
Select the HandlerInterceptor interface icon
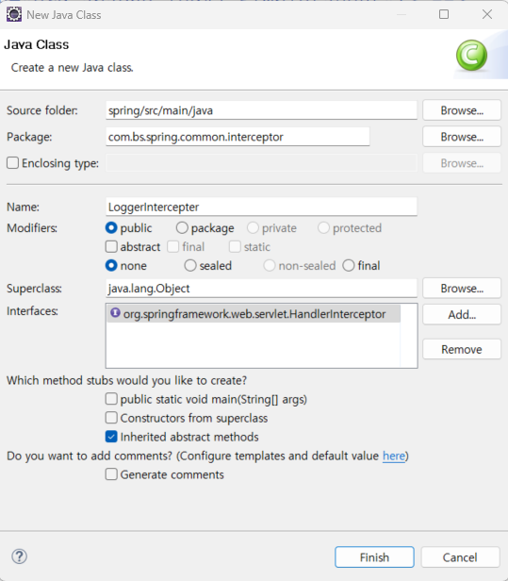tap(115, 313)
